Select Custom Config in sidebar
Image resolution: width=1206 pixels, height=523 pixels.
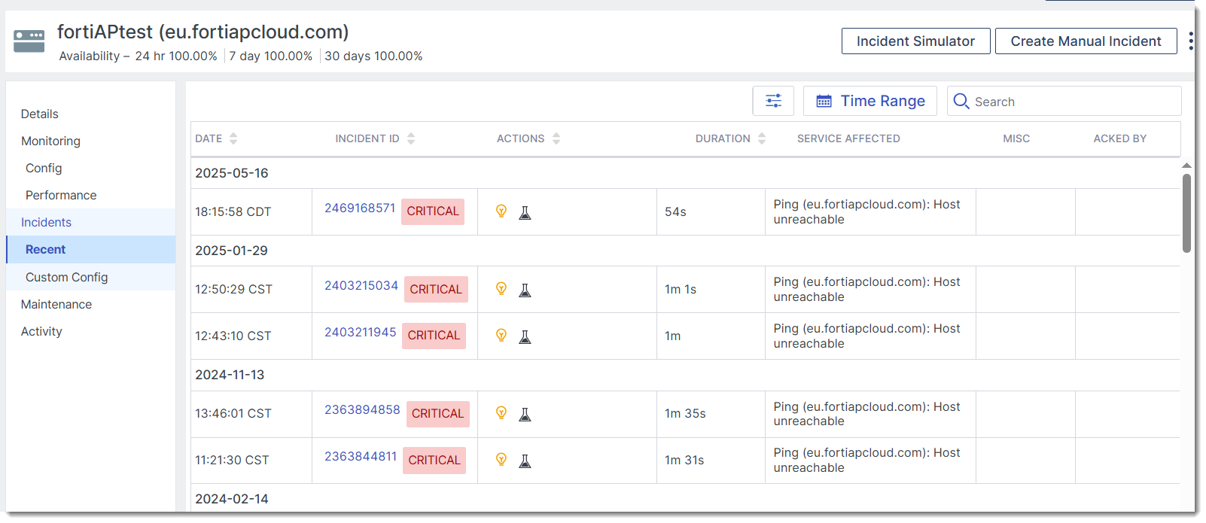67,277
